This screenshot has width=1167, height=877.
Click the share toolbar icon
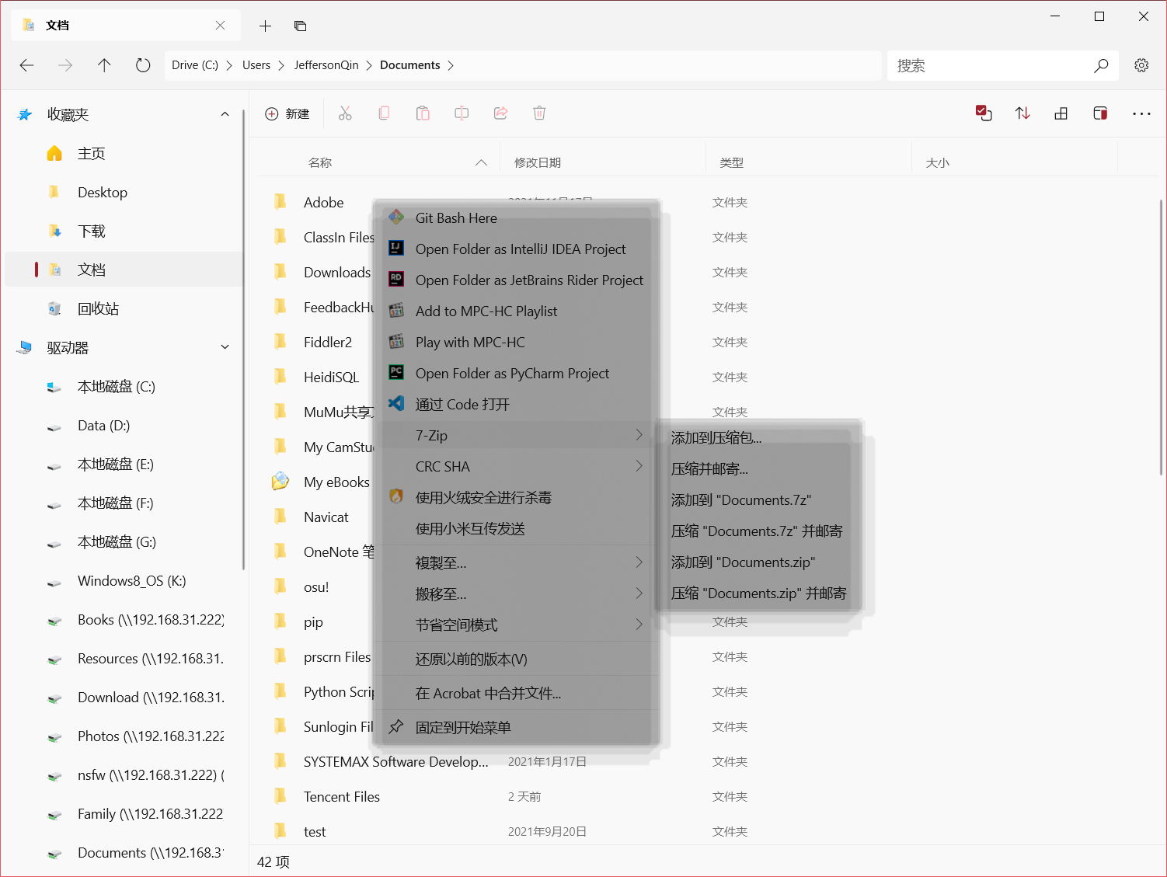pyautogui.click(x=500, y=113)
